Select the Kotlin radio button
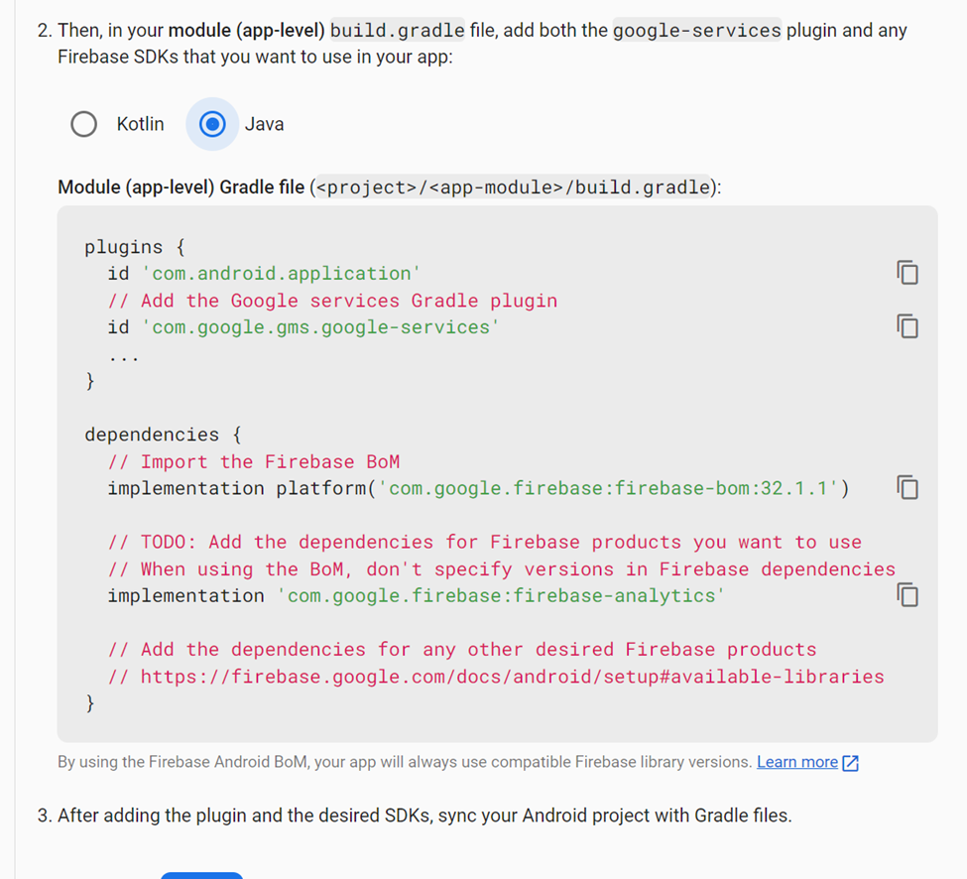This screenshot has width=967, height=879. click(84, 124)
